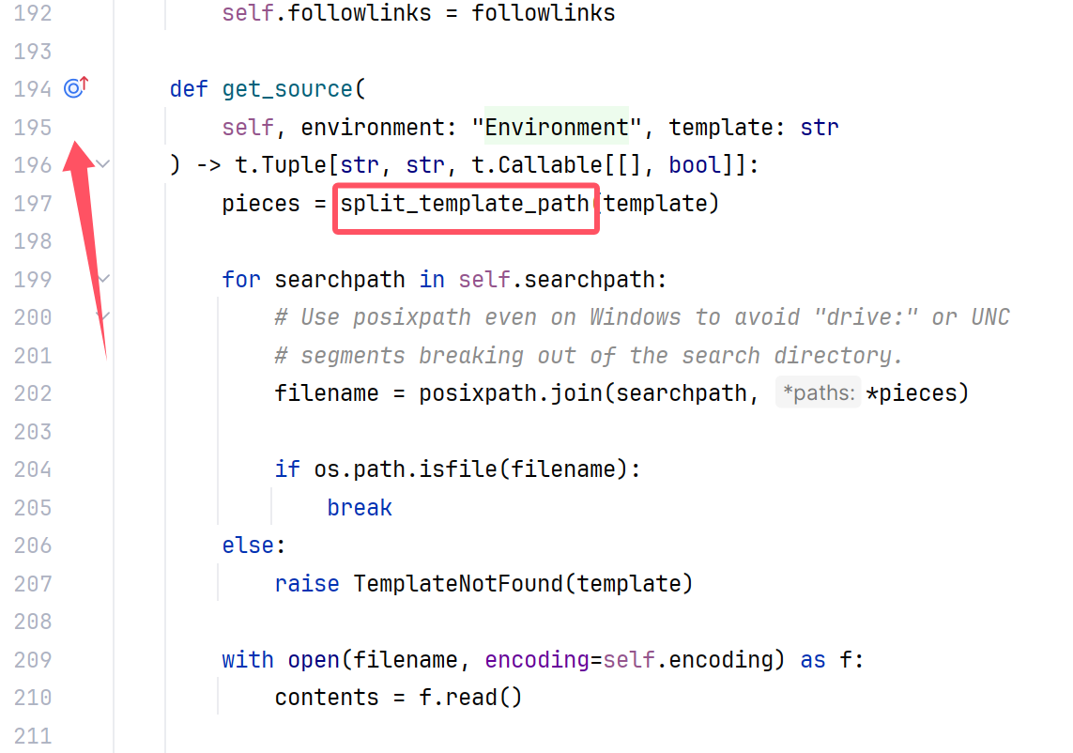The image size is (1073, 753).
Task: Collapse the comment block fold at line 200
Action: coord(103,316)
